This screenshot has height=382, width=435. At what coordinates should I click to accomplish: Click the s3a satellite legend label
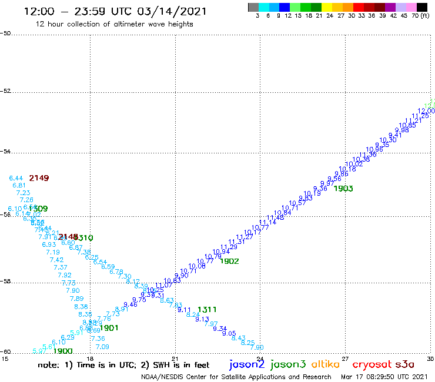[x=405, y=364]
